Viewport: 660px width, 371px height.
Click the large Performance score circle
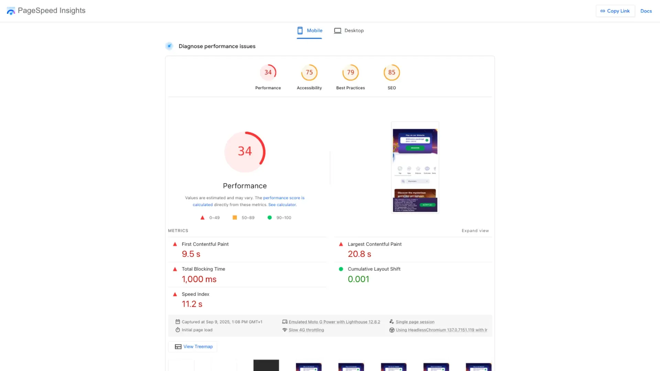point(245,152)
